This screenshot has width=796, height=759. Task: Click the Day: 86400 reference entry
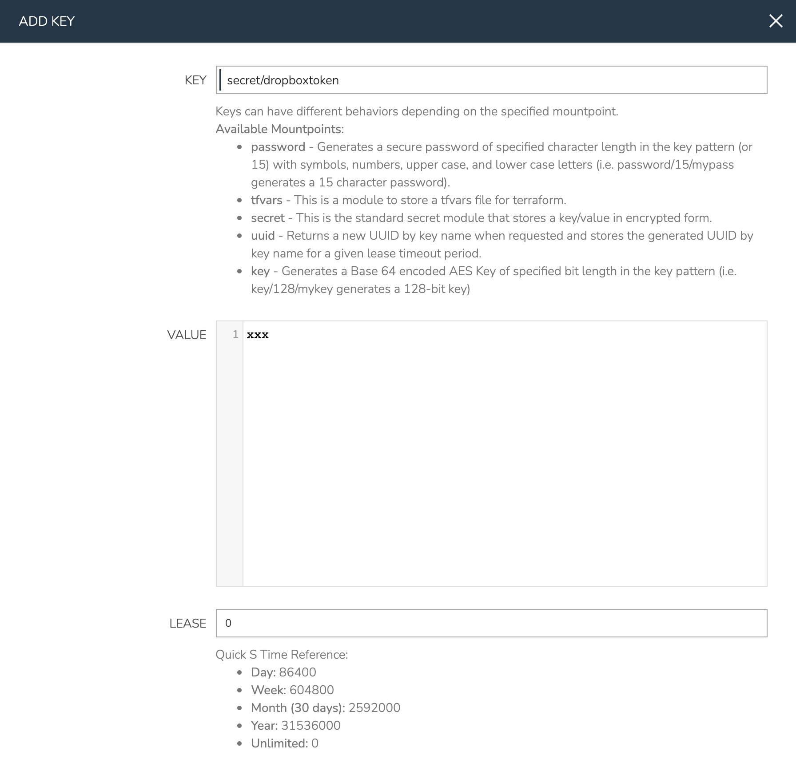(x=283, y=672)
